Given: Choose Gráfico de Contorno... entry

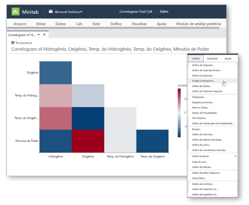Looking at the screenshot, I should [212, 184].
